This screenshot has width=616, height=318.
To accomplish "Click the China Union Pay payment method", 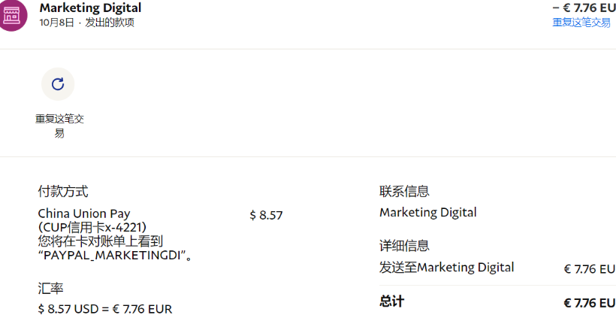I will click(x=84, y=214).
